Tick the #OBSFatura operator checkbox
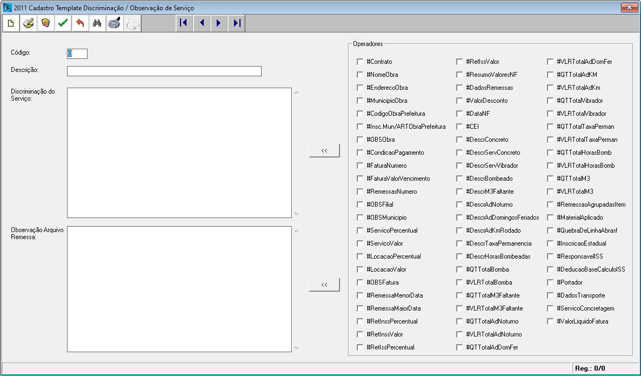Viewport: 641px width, 376px height. (x=360, y=283)
